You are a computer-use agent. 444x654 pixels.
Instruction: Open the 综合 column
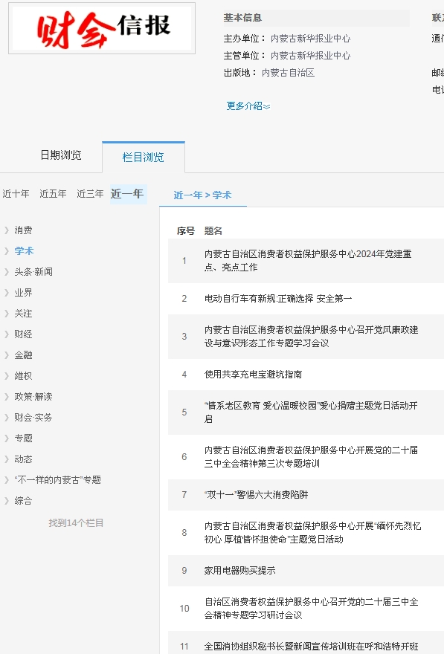23,501
